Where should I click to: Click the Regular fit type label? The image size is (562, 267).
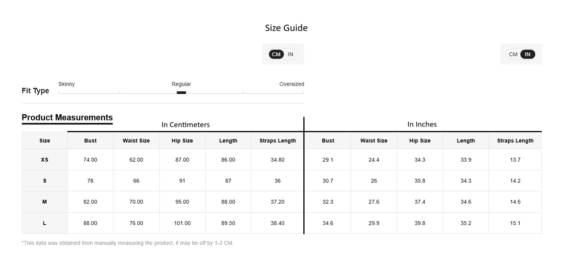181,84
